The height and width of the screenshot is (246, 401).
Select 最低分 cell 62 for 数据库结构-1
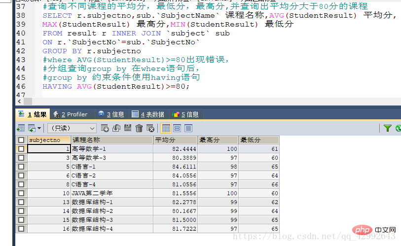[259, 202]
